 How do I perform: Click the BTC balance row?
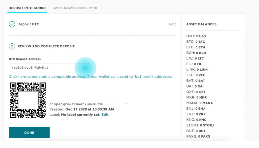pos(196,42)
